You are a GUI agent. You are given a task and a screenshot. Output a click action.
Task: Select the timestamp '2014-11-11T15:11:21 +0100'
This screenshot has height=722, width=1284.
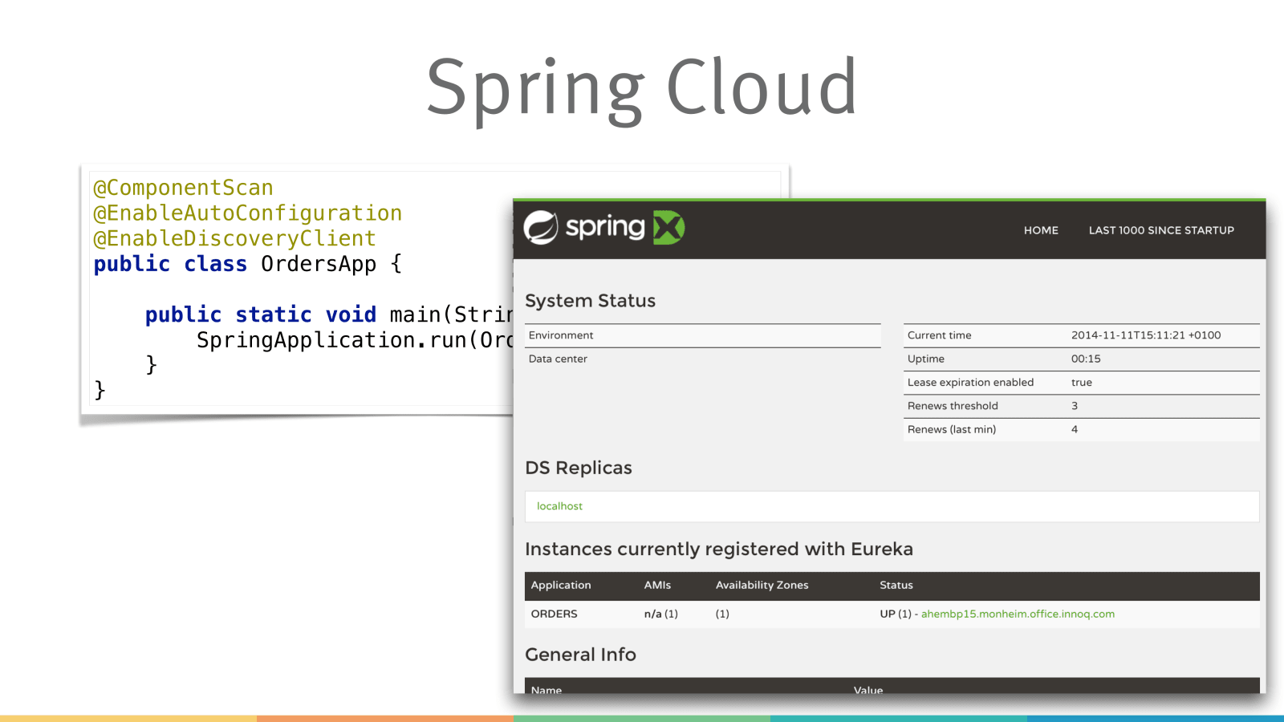point(1146,335)
